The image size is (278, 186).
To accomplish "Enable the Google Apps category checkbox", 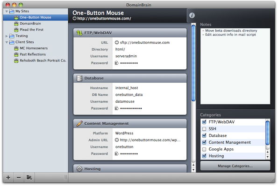I will click(x=204, y=149).
